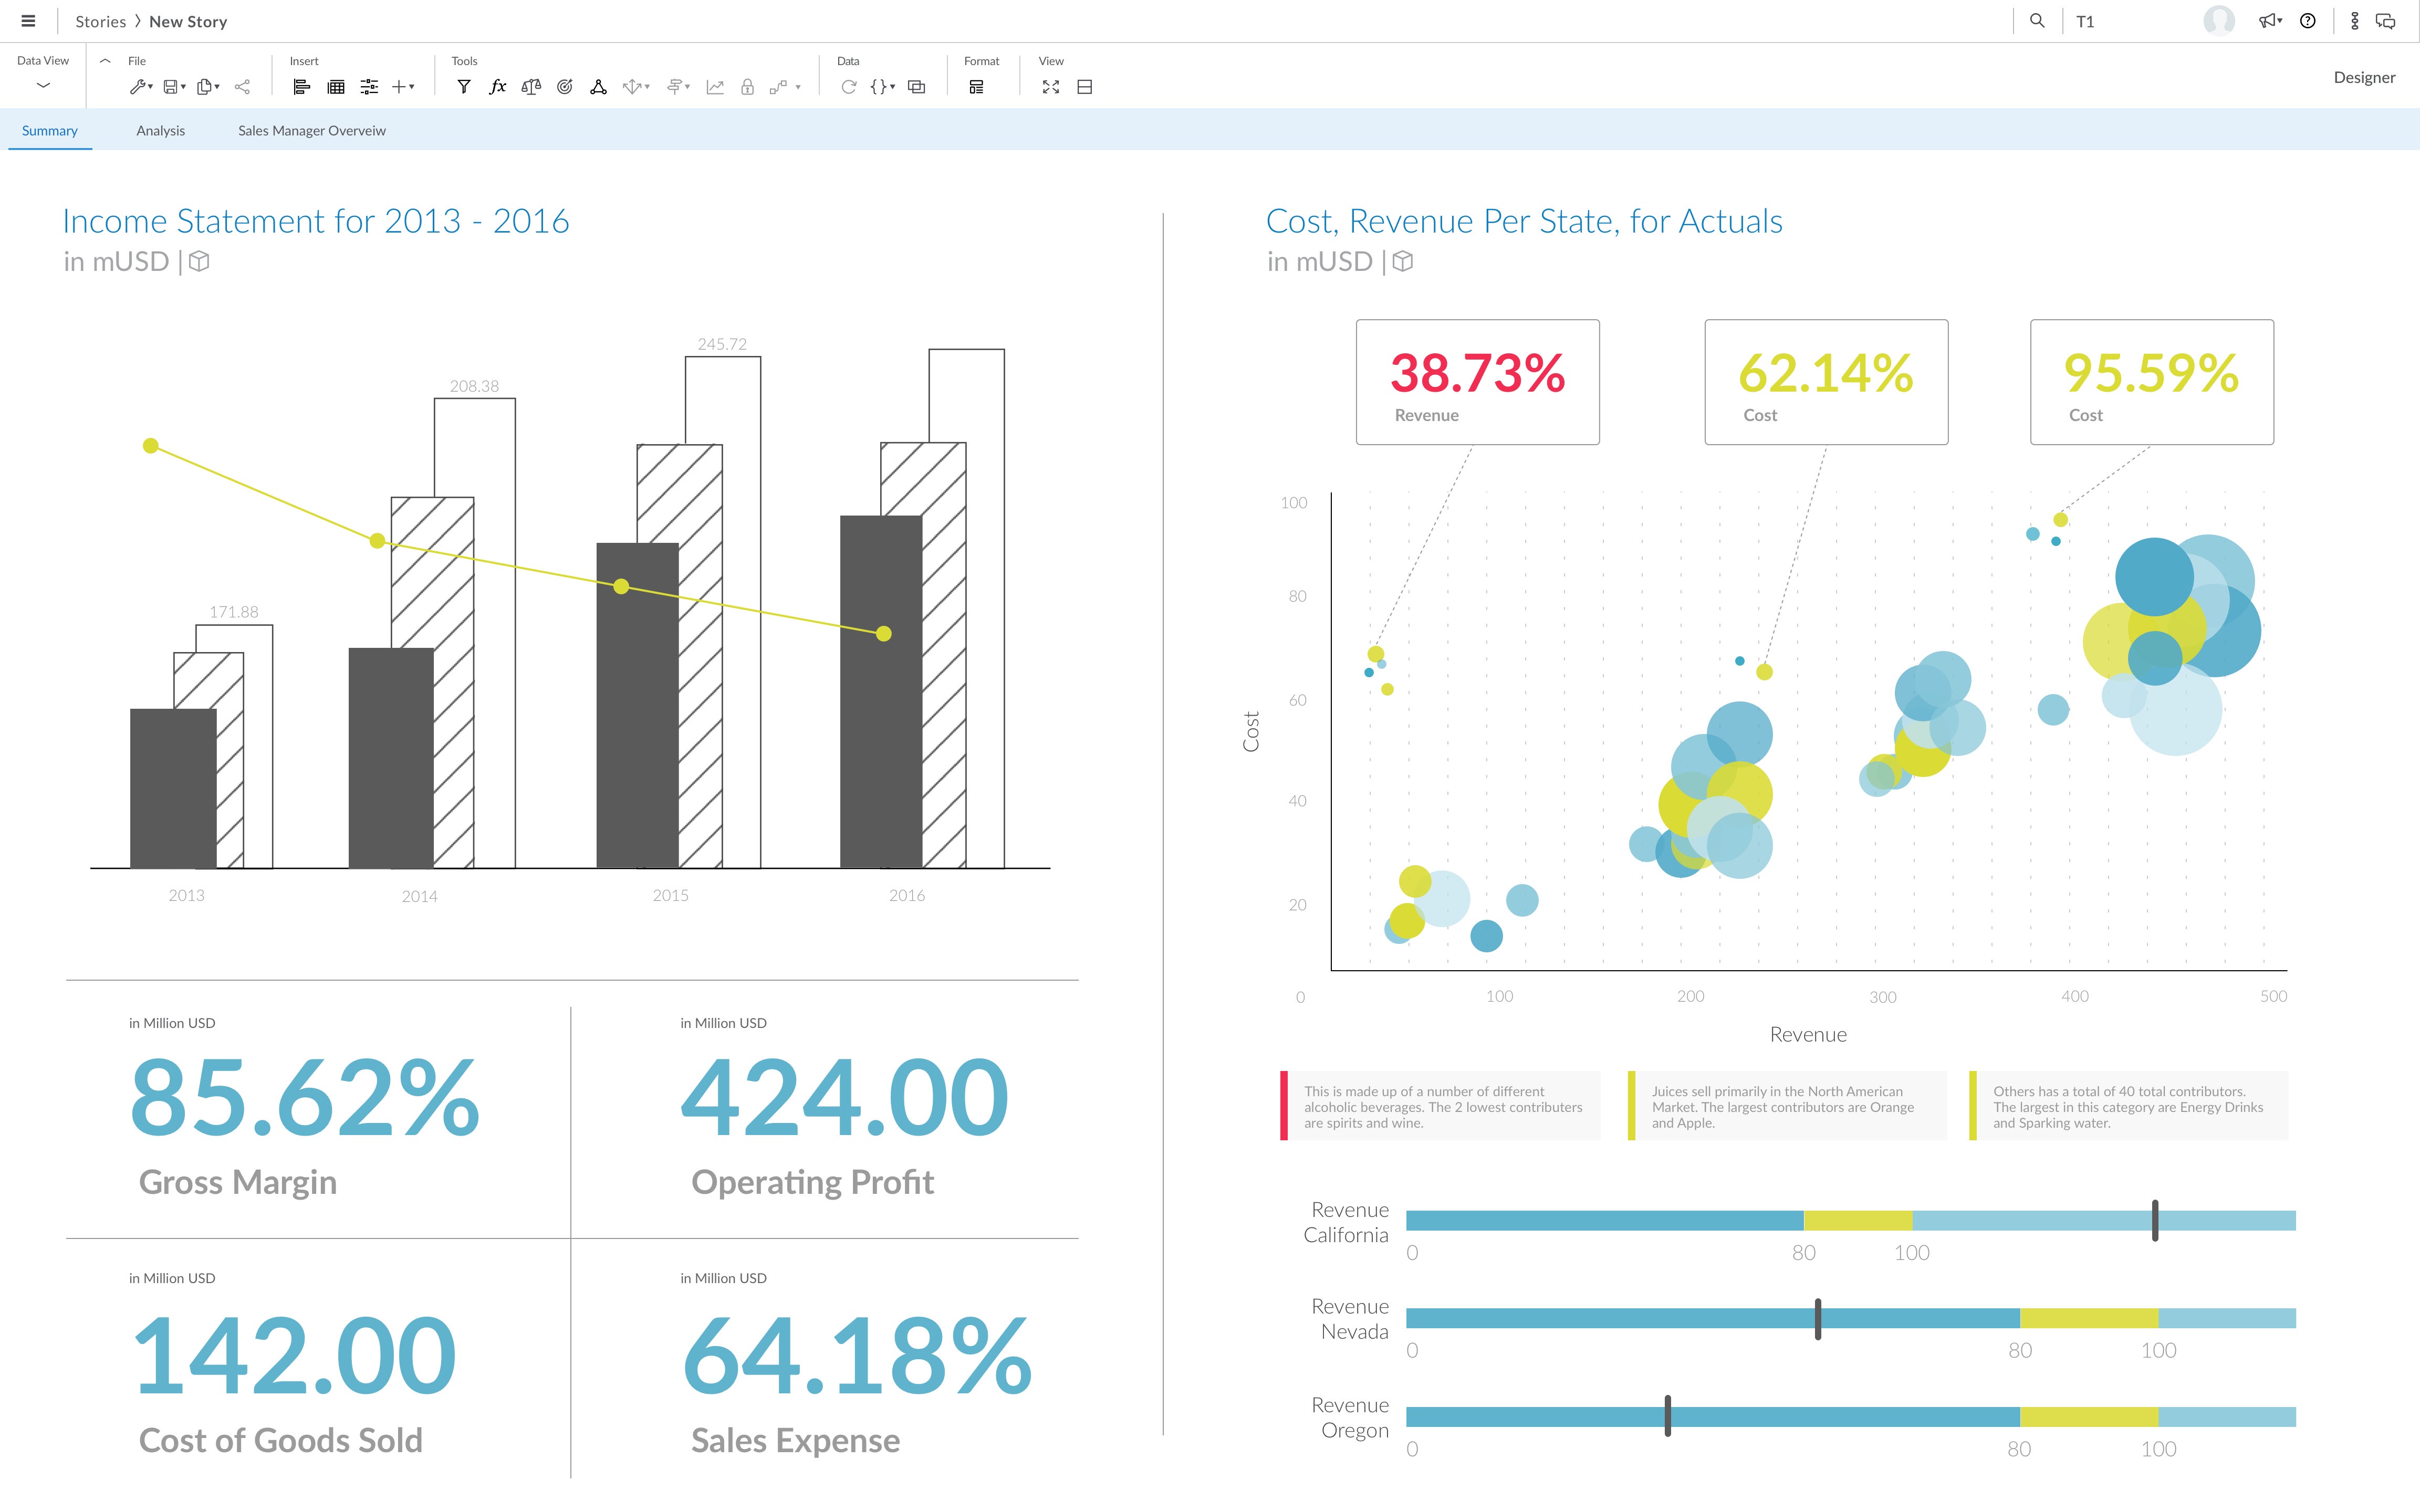
Task: Click the Revenue California bullet marker
Action: coord(2155,1220)
